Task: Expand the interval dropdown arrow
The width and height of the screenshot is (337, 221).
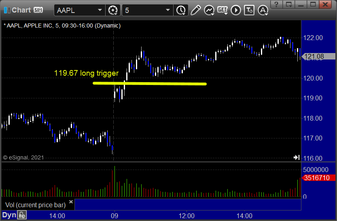Action: pos(168,10)
